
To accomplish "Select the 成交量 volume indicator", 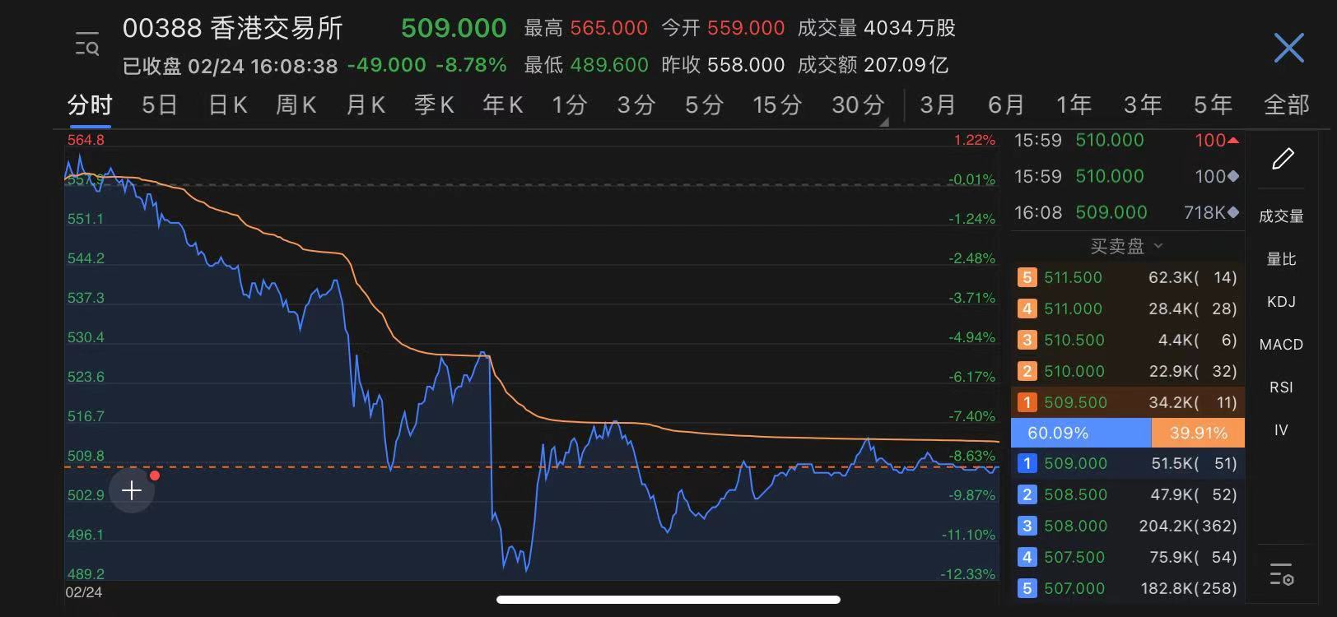I will [x=1281, y=216].
